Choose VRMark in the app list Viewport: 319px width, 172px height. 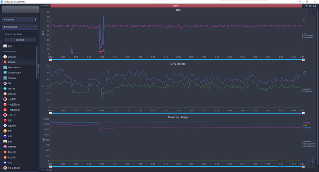pos(19,94)
